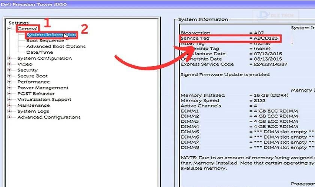Select System Information item
The image size is (315, 187).
click(51, 35)
